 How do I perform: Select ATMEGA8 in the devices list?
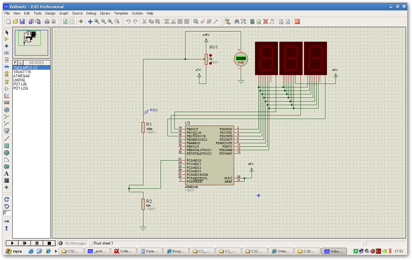click(x=21, y=76)
